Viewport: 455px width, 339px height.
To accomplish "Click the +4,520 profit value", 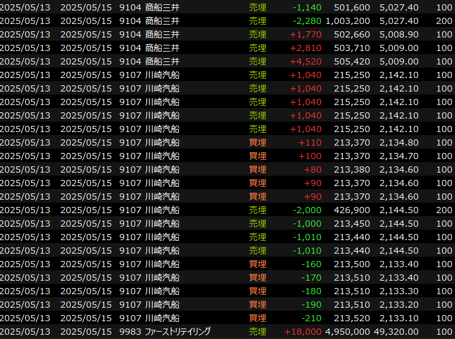I will point(307,61).
